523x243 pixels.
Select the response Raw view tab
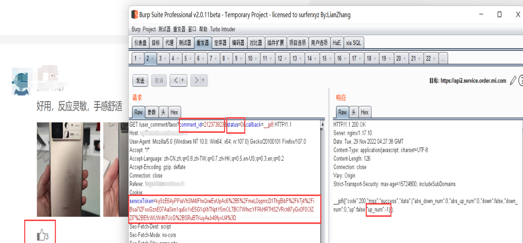pos(342,112)
